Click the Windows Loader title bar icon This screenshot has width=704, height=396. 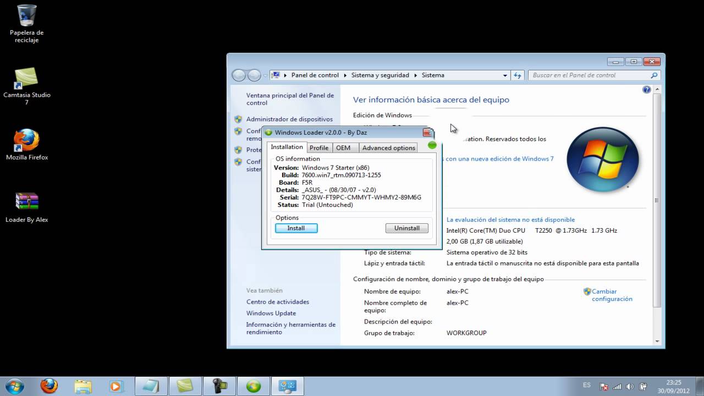point(268,133)
